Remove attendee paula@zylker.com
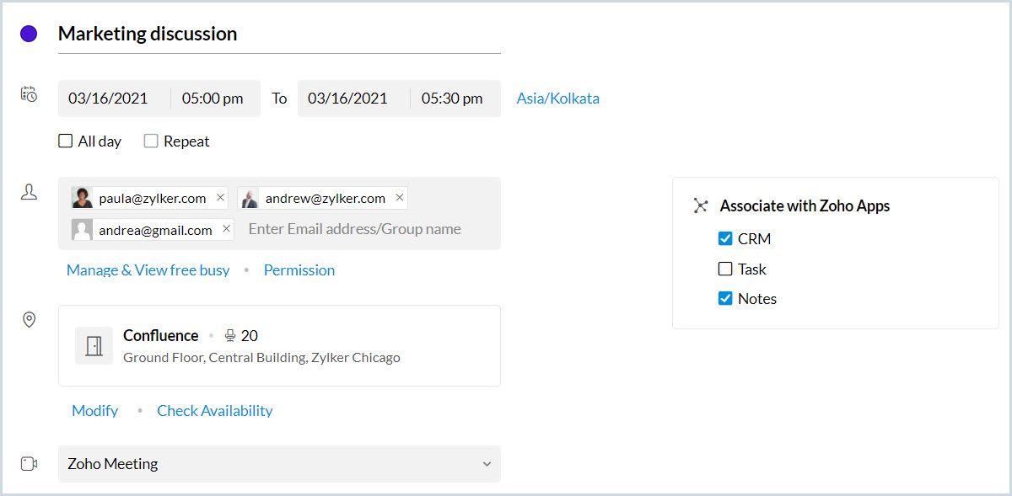 tap(221, 198)
